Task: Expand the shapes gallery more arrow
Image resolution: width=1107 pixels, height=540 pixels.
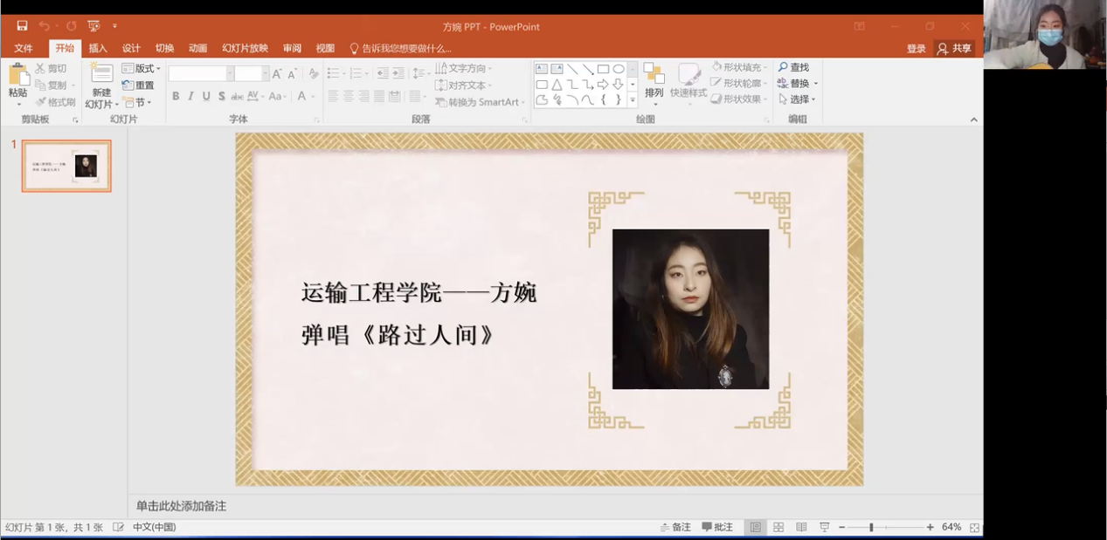Action: click(x=633, y=100)
